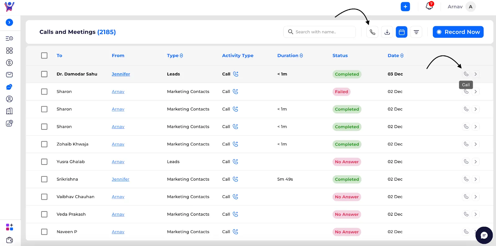The width and height of the screenshot is (496, 246).
Task: Click the app logo at top left
Action: [x=9, y=7]
